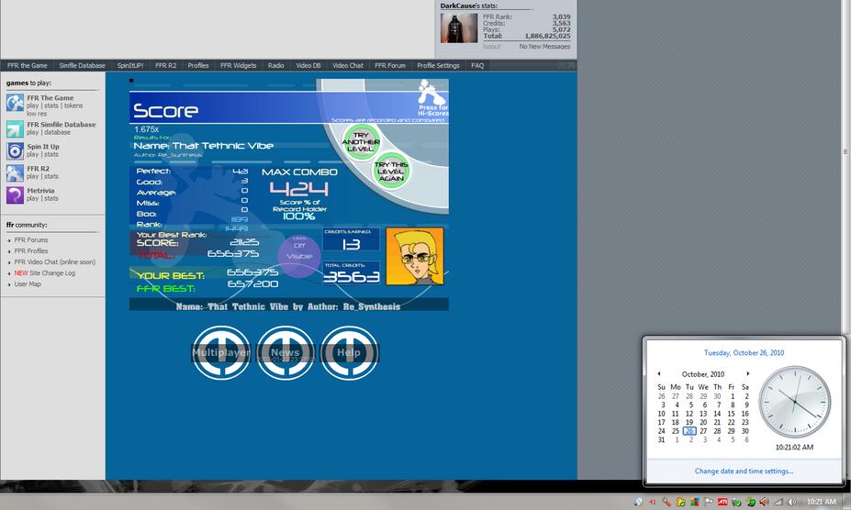Go to next month in calendar
The width and height of the screenshot is (851, 510).
pos(748,374)
